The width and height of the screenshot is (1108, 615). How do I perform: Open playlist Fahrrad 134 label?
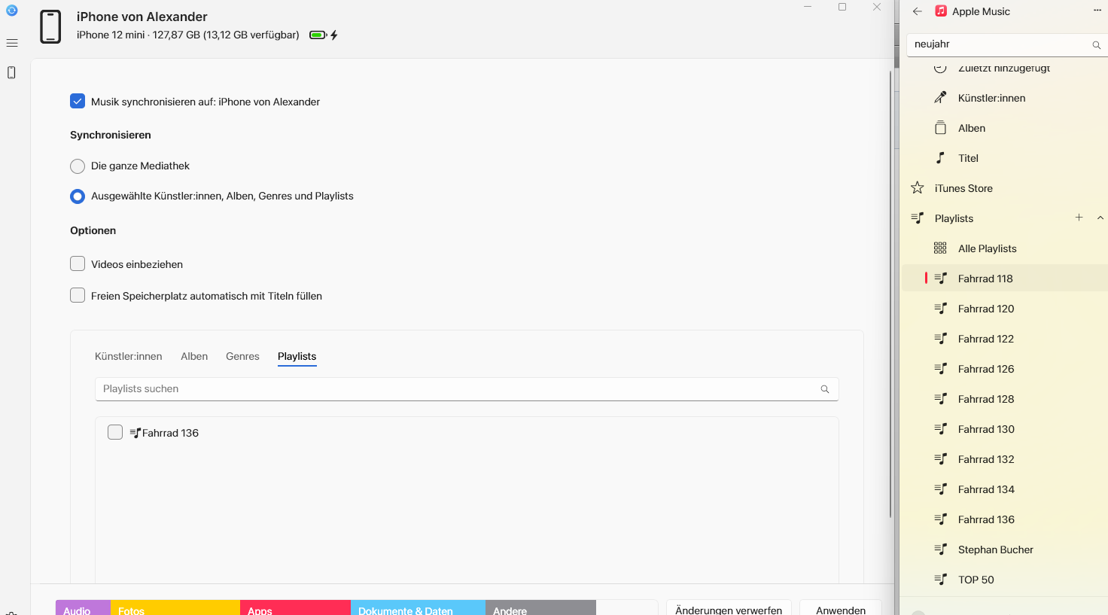[986, 489]
